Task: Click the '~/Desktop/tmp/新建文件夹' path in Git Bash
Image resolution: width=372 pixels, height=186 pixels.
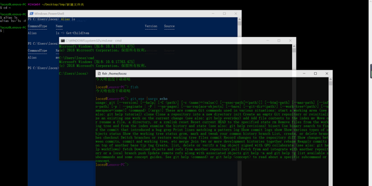Action: [x=63, y=5]
